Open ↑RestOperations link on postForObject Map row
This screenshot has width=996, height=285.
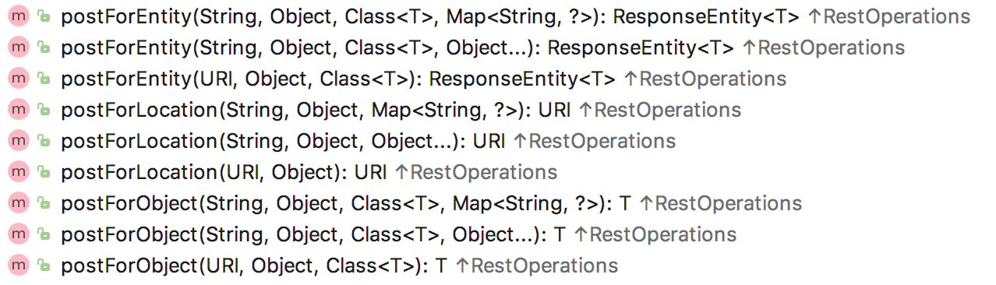(x=721, y=203)
